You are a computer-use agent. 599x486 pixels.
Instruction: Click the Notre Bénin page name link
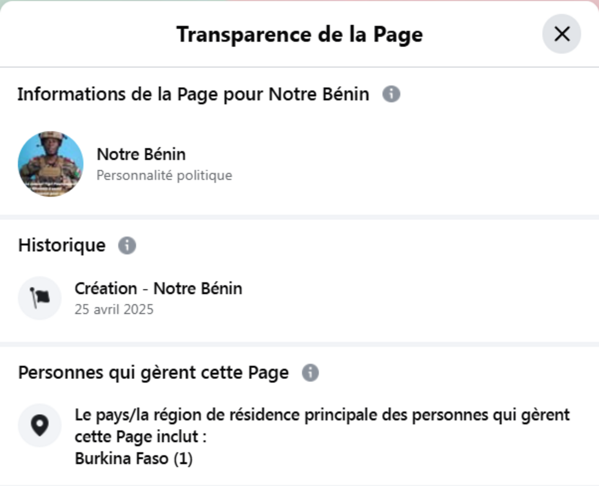pyautogui.click(x=141, y=154)
